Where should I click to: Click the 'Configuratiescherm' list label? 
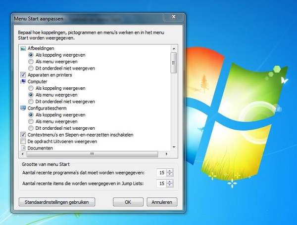pos(47,108)
